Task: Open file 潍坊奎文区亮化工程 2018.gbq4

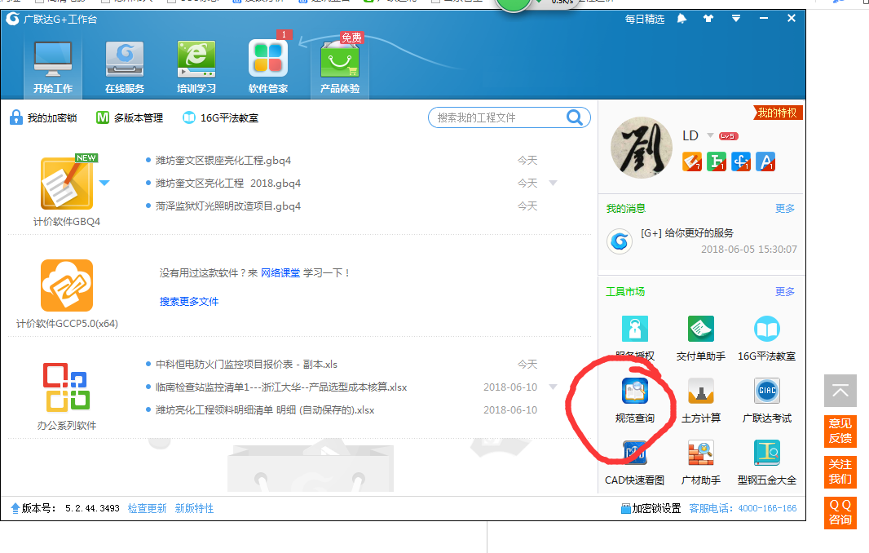Action: pyautogui.click(x=227, y=183)
